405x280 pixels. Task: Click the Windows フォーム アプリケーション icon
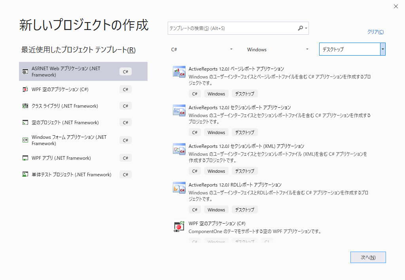point(25,140)
